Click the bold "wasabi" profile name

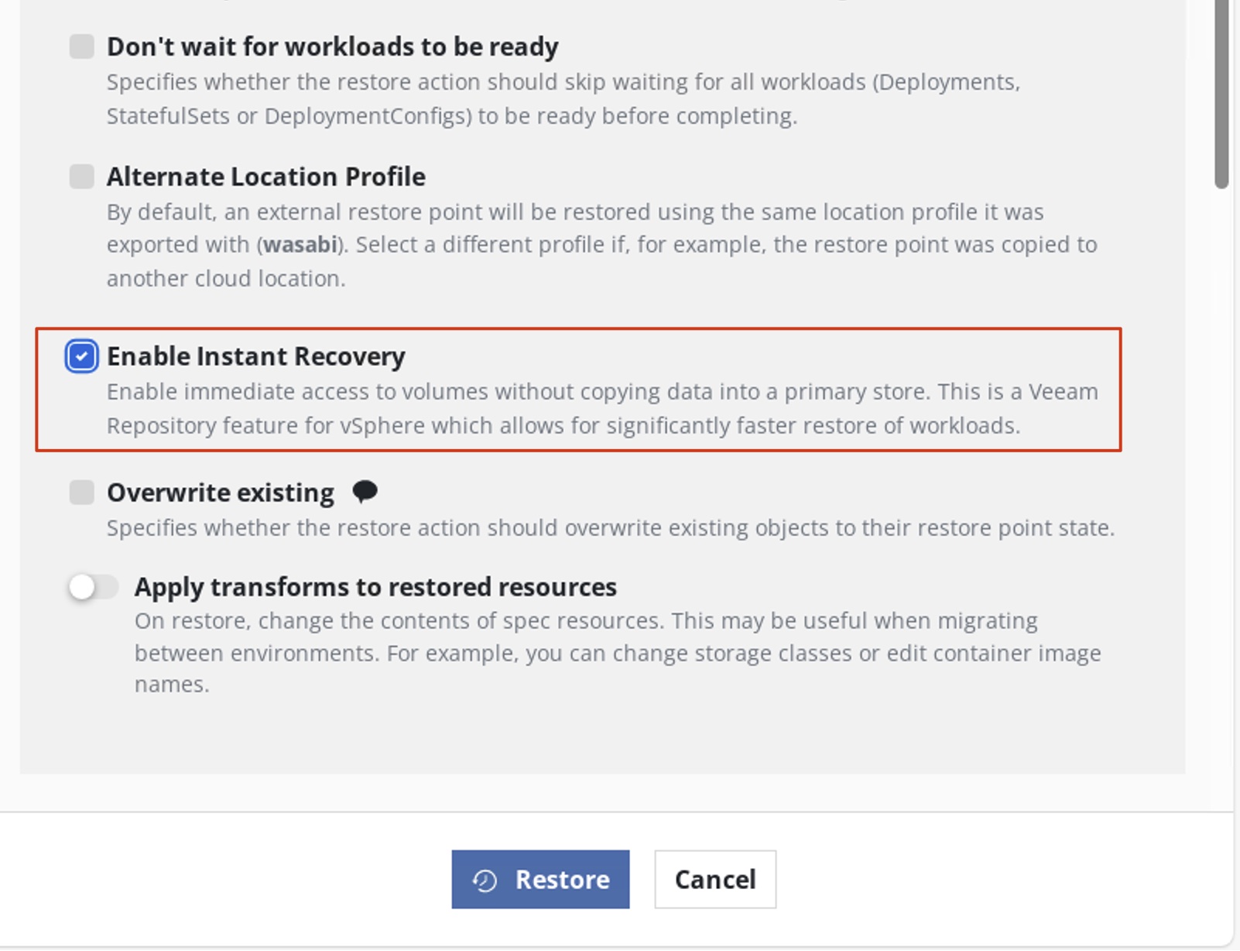[x=300, y=245]
